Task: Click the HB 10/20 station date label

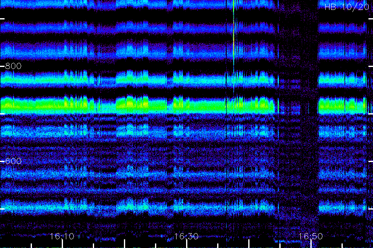Action: [x=346, y=7]
